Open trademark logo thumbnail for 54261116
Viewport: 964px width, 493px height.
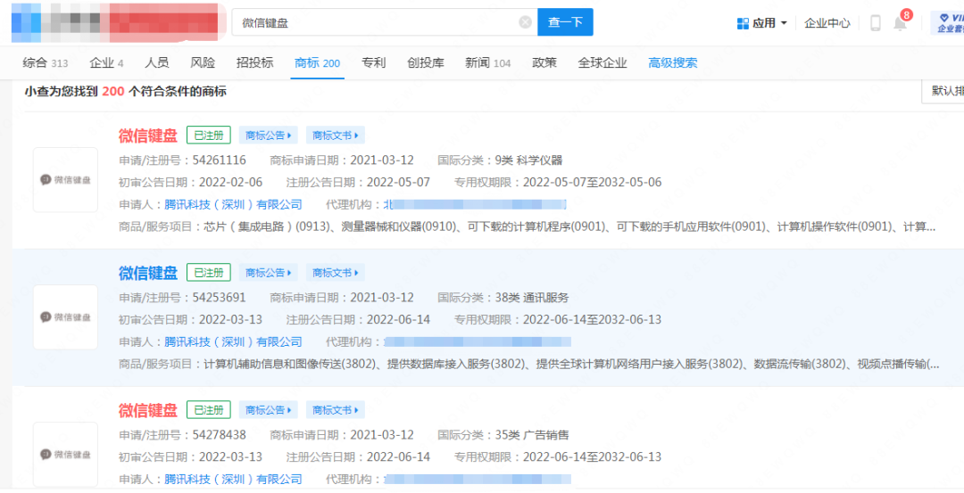tap(65, 180)
